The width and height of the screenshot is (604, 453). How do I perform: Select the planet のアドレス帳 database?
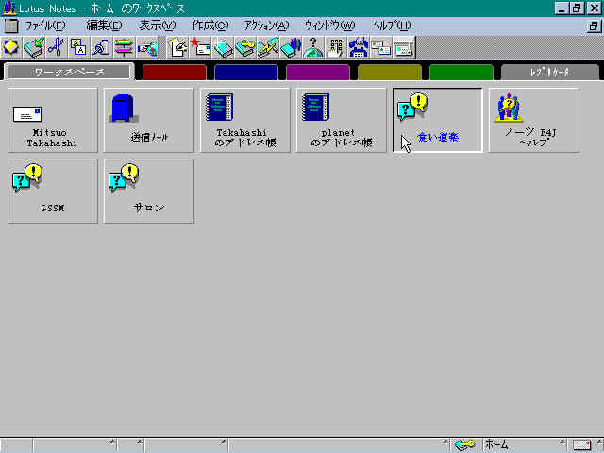tap(341, 120)
